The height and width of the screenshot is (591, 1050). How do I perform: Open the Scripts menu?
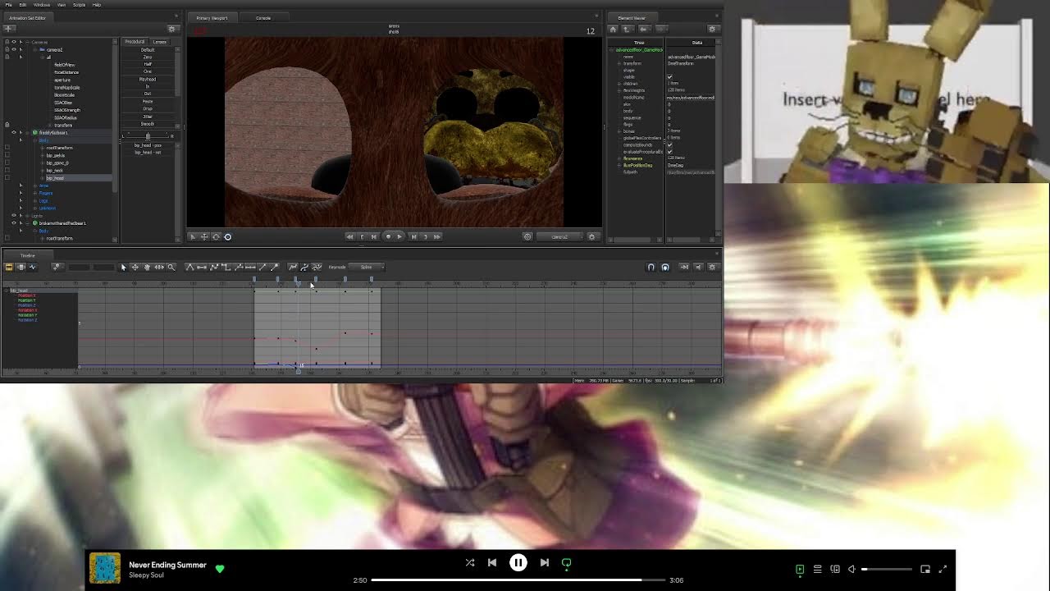[80, 5]
